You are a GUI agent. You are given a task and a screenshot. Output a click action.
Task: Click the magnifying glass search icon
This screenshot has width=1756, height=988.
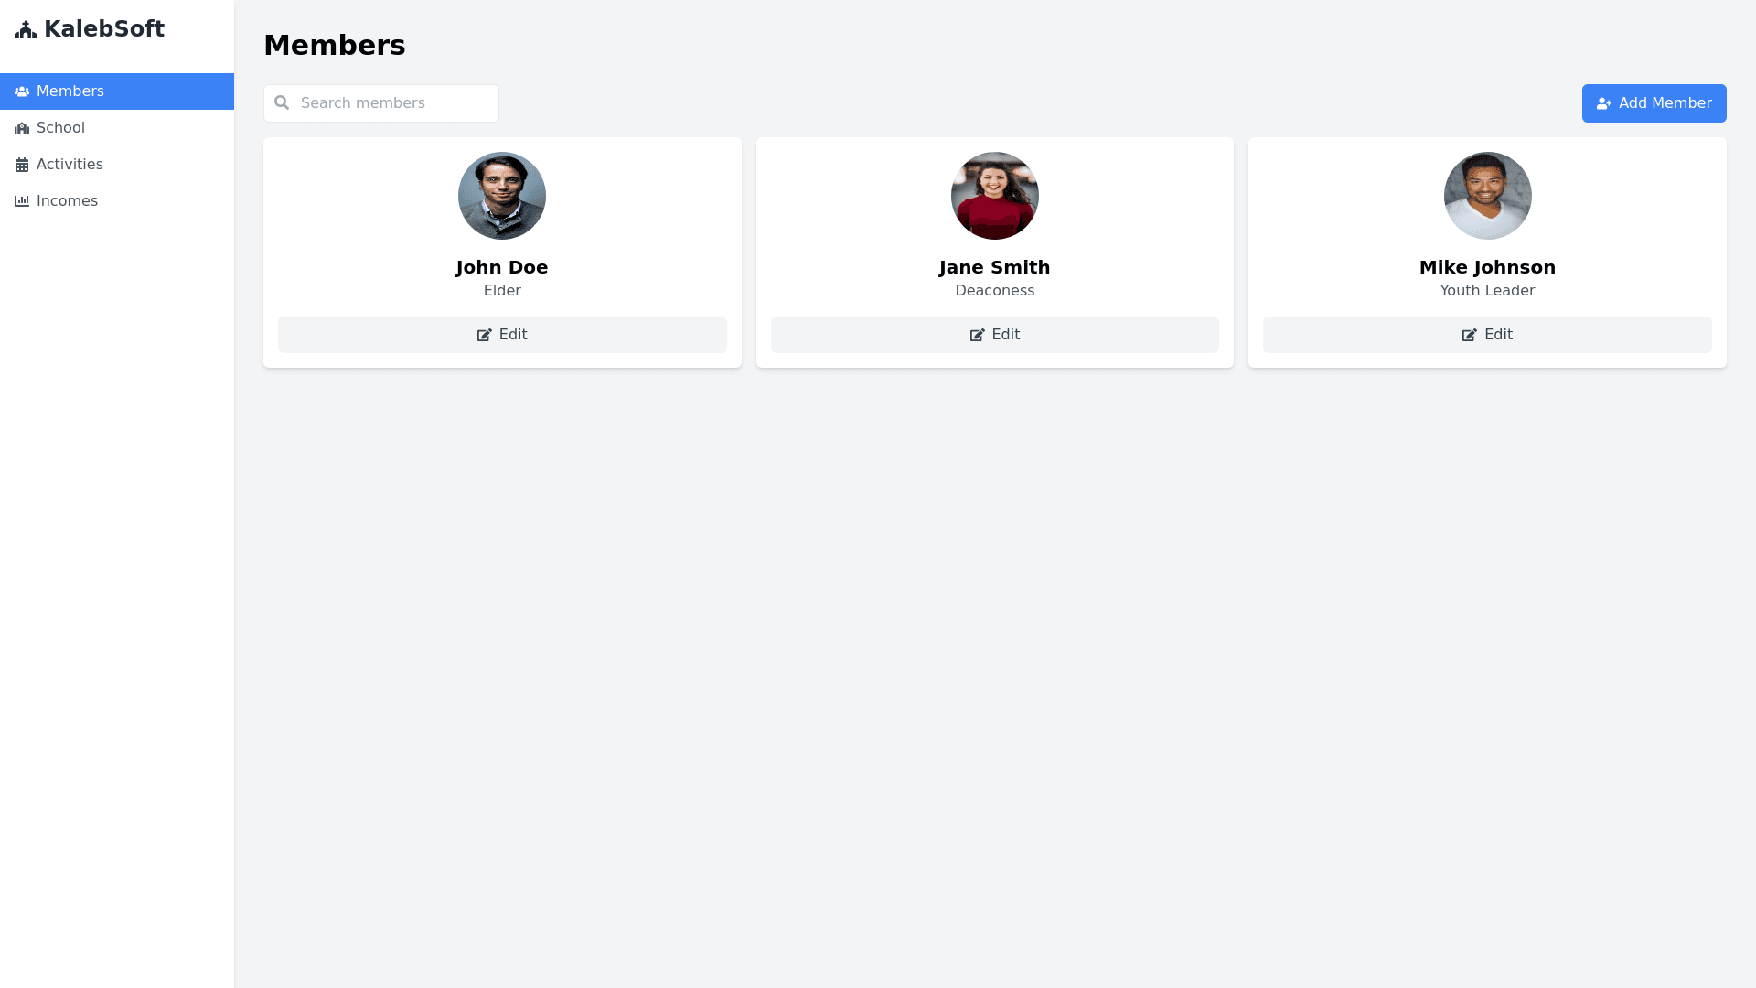282,103
